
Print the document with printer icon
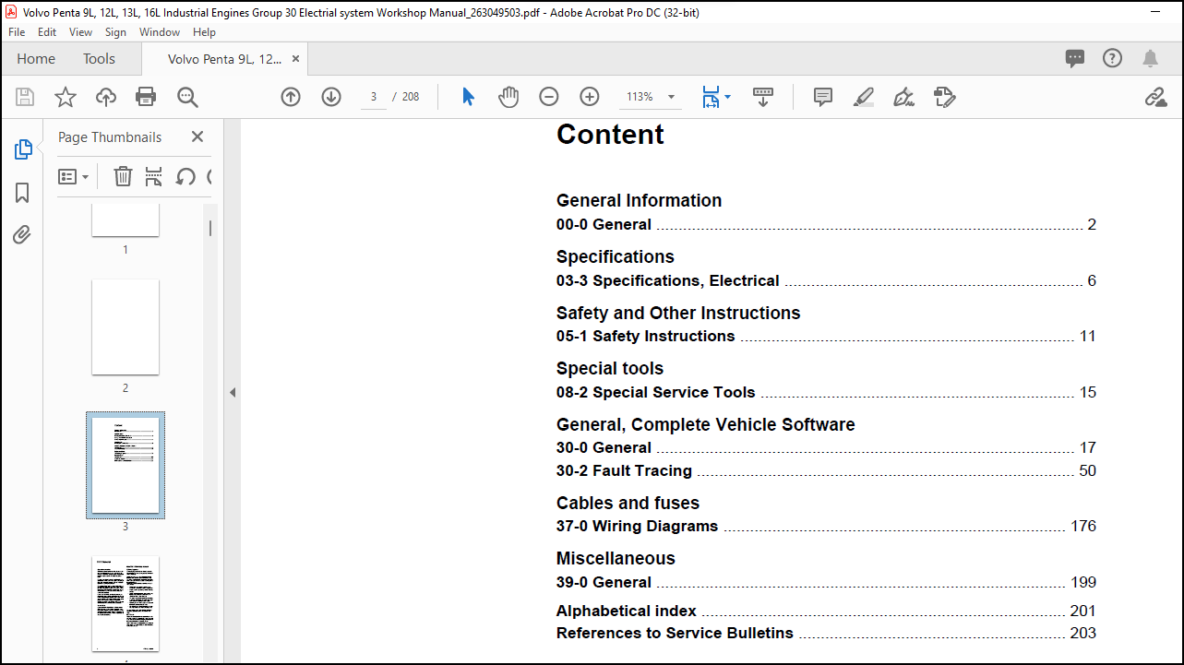[x=146, y=97]
